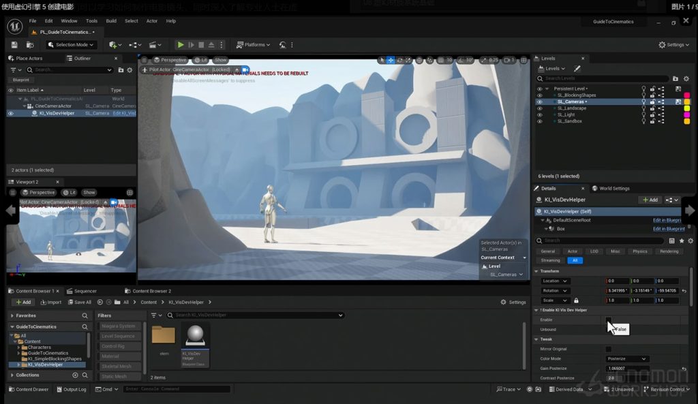The height and width of the screenshot is (404, 698).
Task: Toggle the Scale lock ratio icon
Action: (x=576, y=300)
